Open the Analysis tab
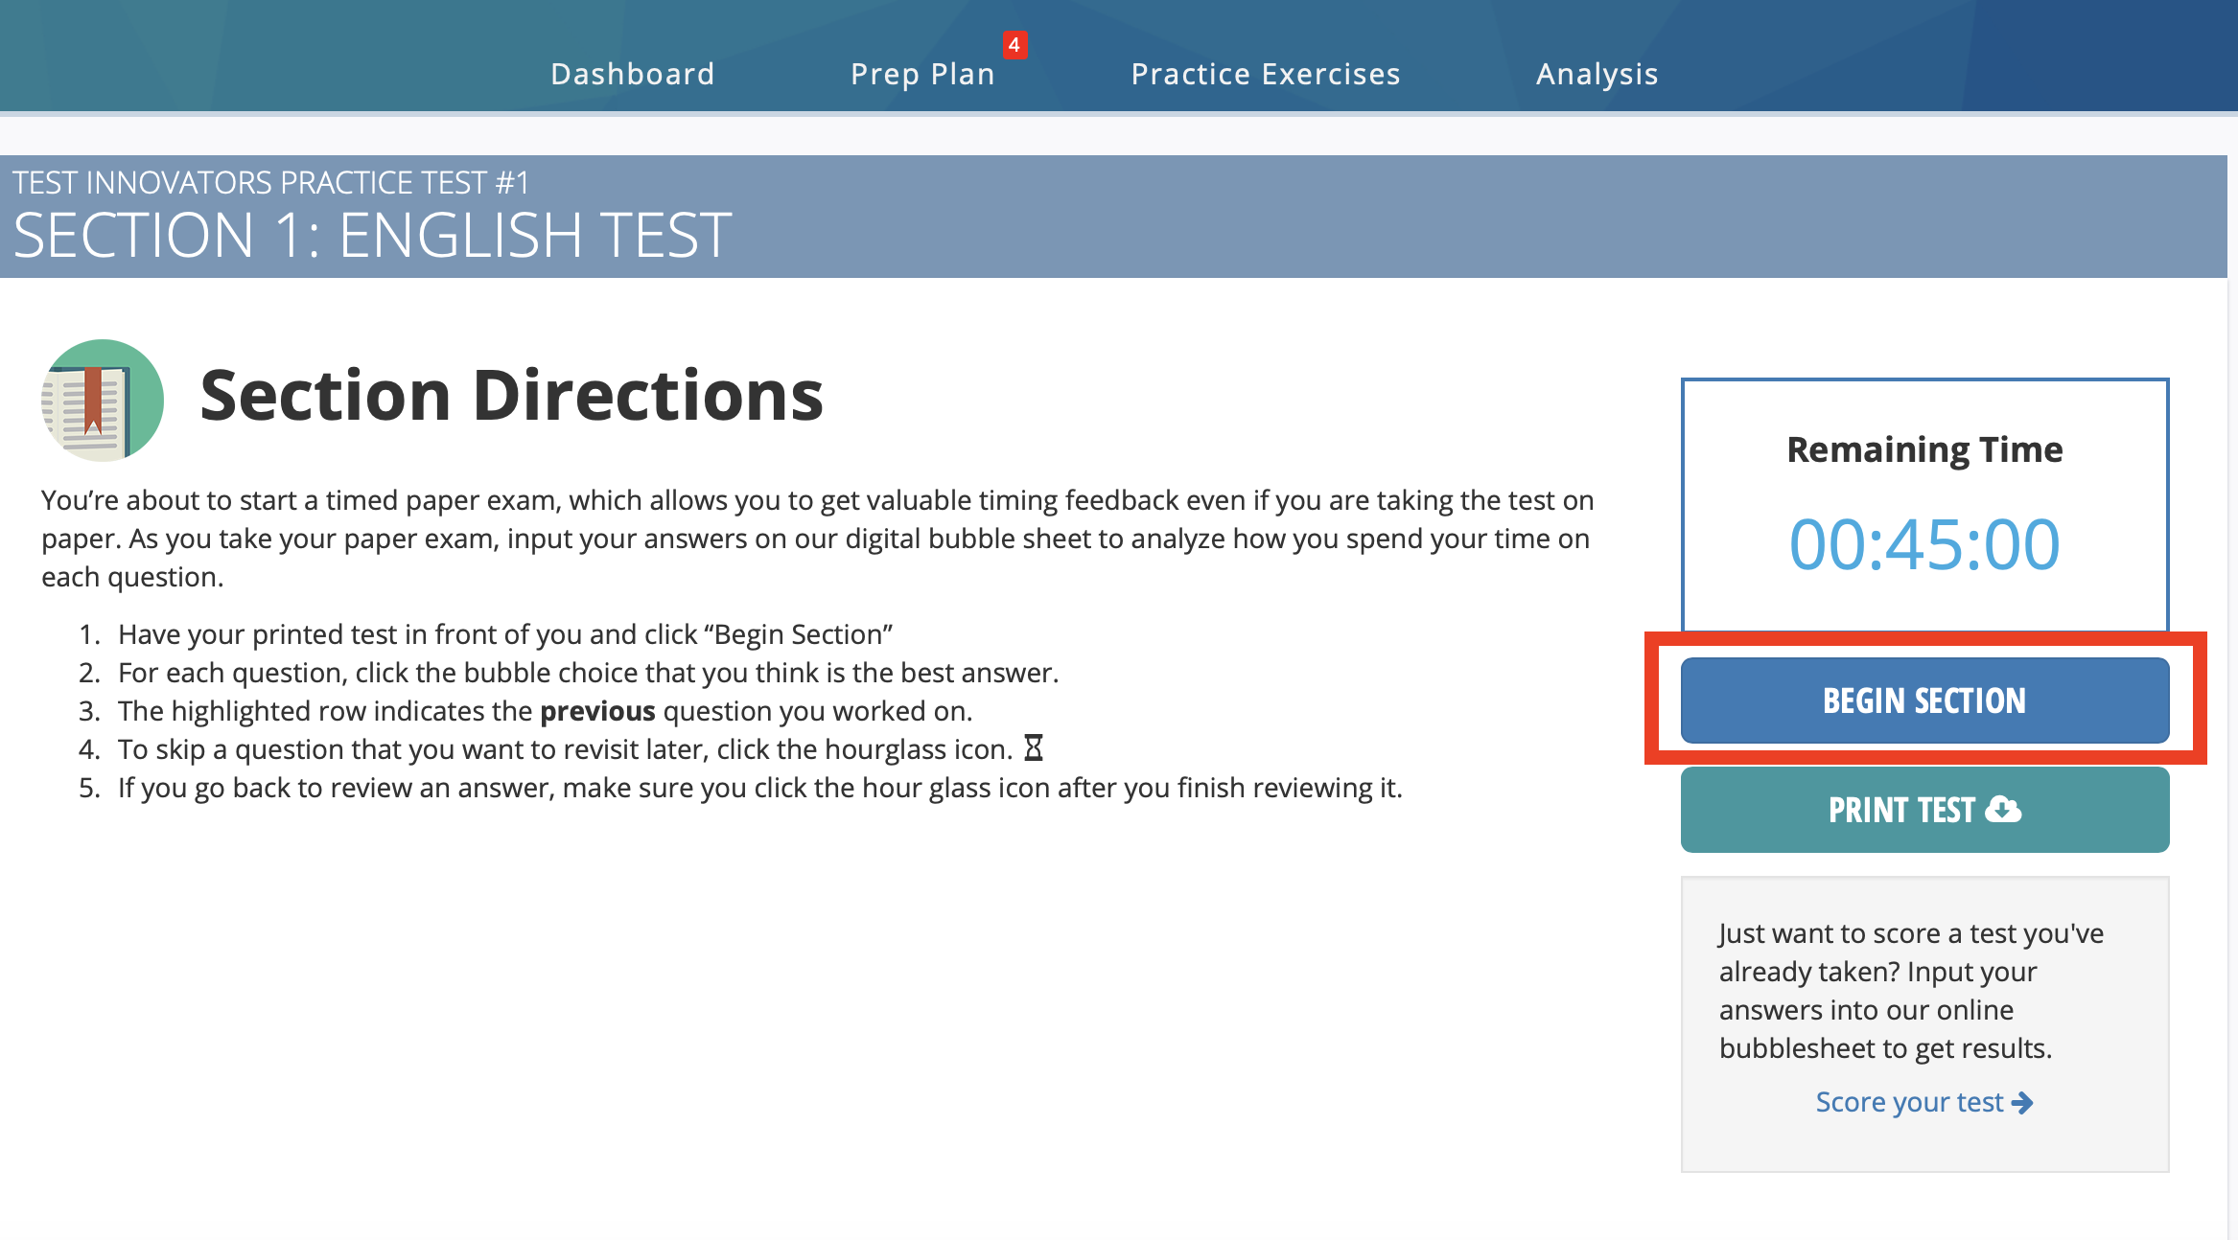The height and width of the screenshot is (1240, 2238). [x=1597, y=74]
